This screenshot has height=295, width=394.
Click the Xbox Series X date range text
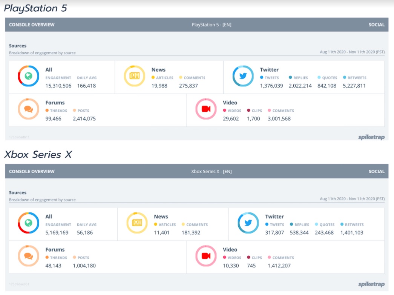tap(352, 199)
